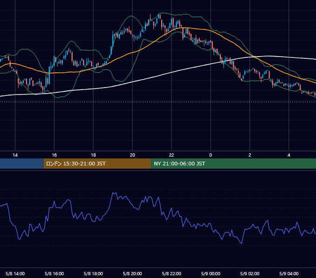Click the 5/8 20:00 date label

tap(132, 274)
